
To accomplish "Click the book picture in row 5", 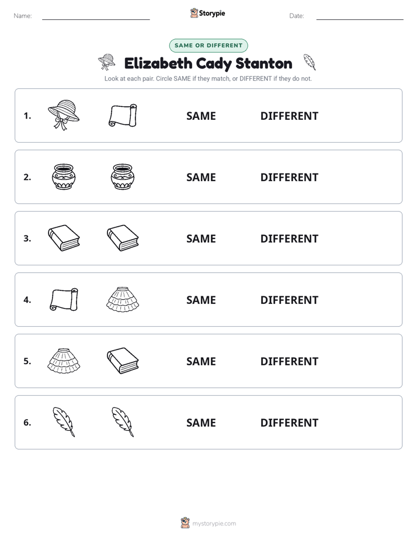I will (123, 361).
